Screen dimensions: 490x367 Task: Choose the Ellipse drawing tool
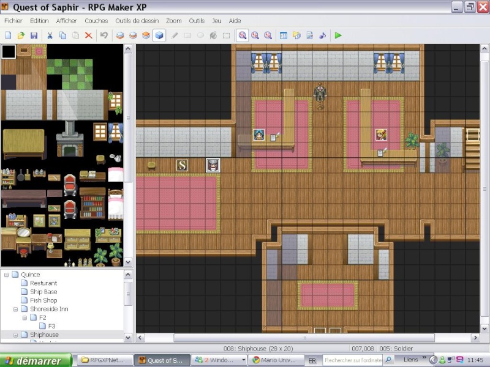(x=201, y=35)
